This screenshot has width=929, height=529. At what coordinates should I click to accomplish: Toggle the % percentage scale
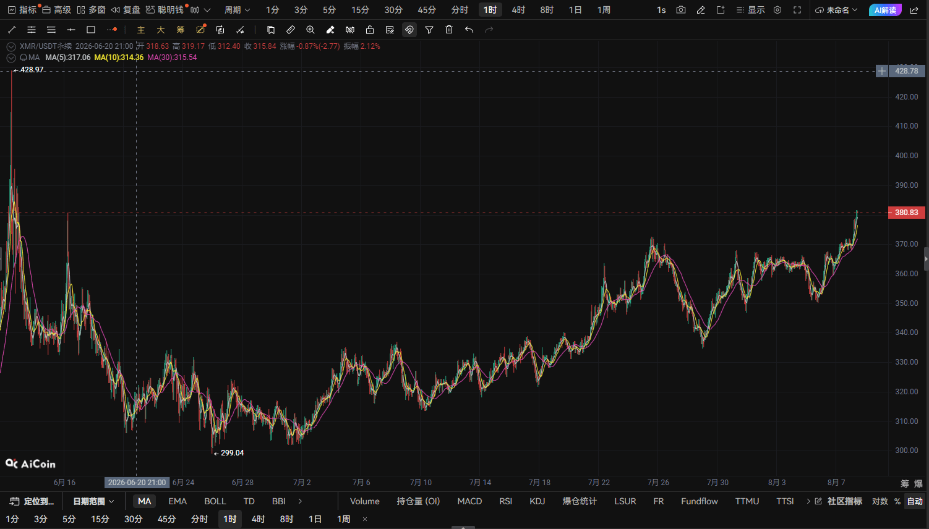coord(897,501)
